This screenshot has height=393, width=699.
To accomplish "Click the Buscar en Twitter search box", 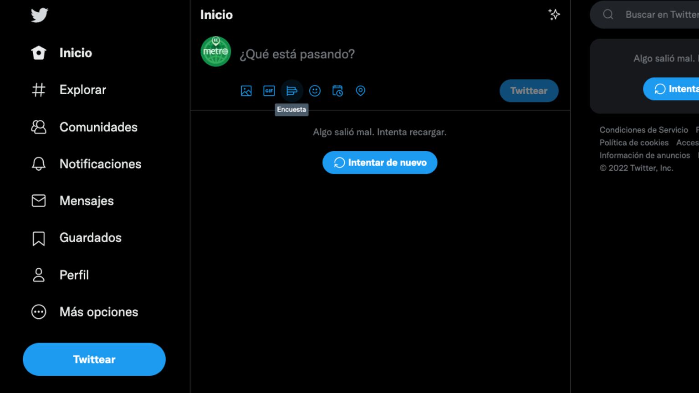I will (x=644, y=15).
